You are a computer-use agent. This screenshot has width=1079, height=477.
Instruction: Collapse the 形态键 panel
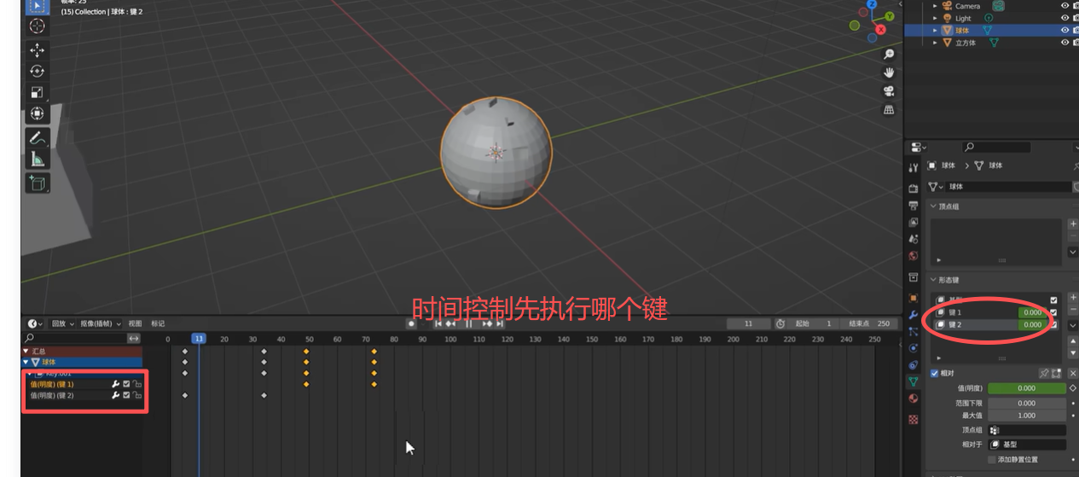tap(934, 280)
